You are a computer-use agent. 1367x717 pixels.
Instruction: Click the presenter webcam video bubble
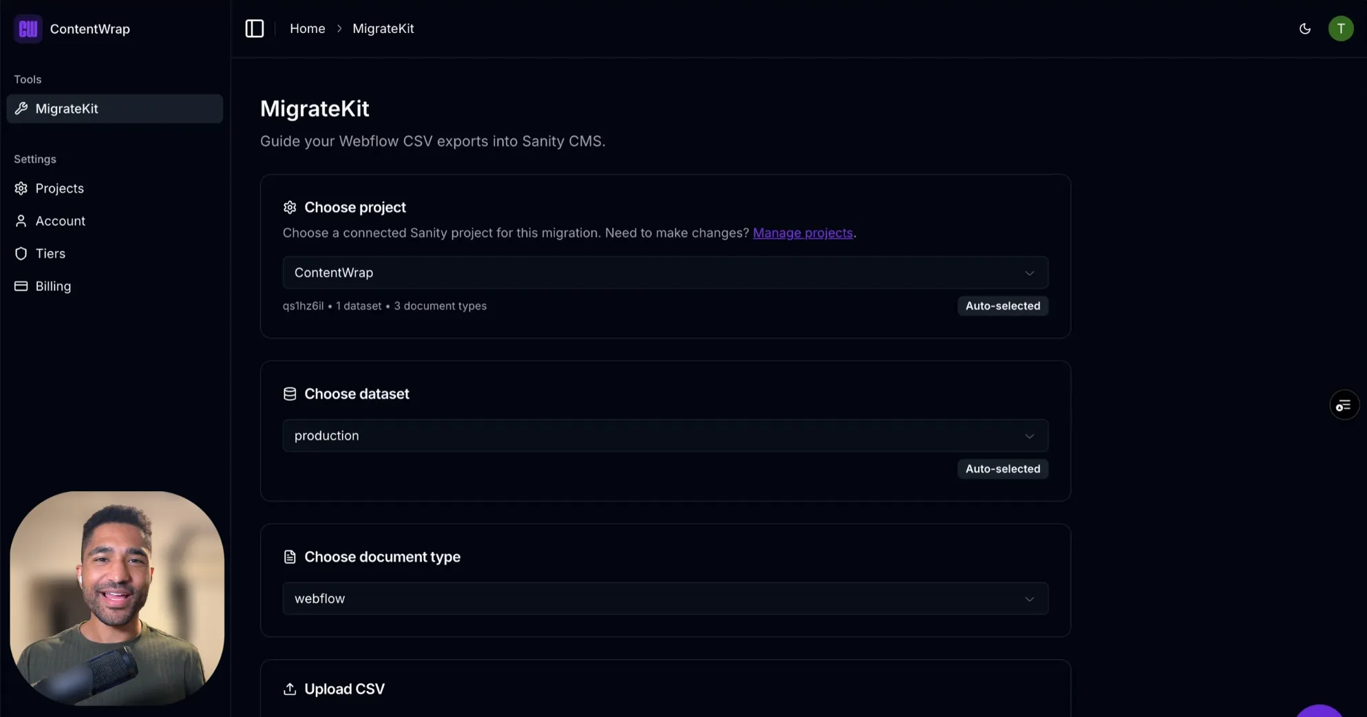pos(117,597)
